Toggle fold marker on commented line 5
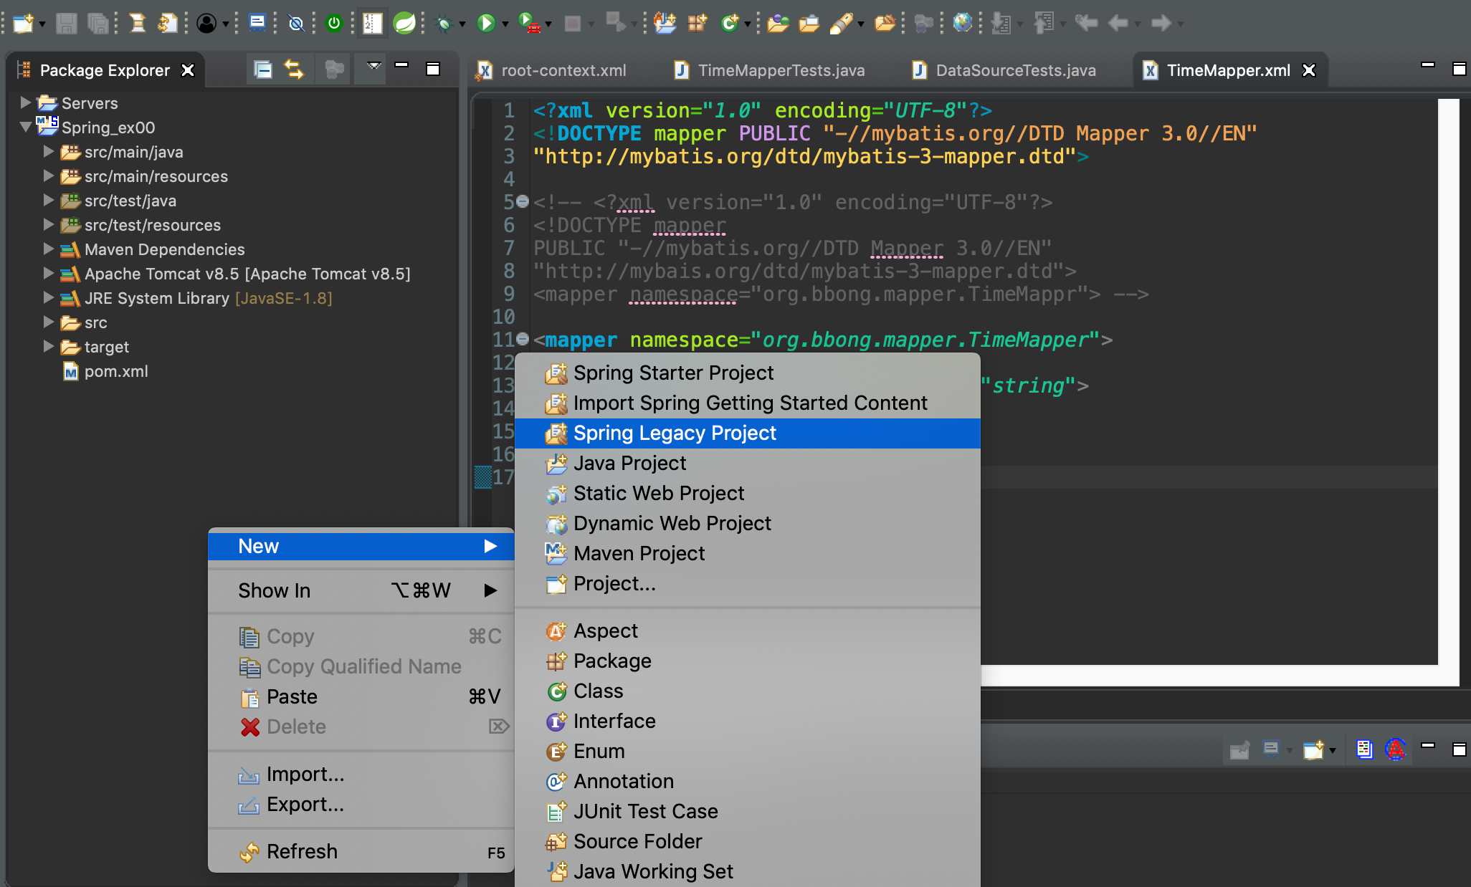Viewport: 1471px width, 887px height. (523, 201)
